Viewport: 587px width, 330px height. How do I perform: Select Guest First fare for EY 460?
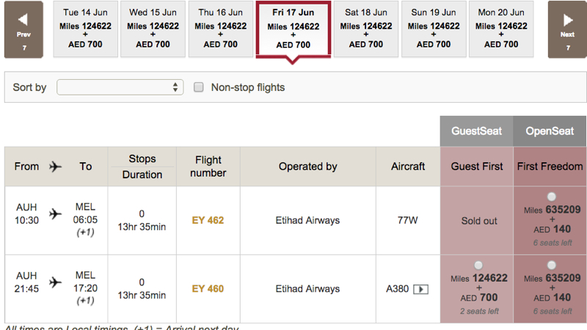[x=478, y=265]
